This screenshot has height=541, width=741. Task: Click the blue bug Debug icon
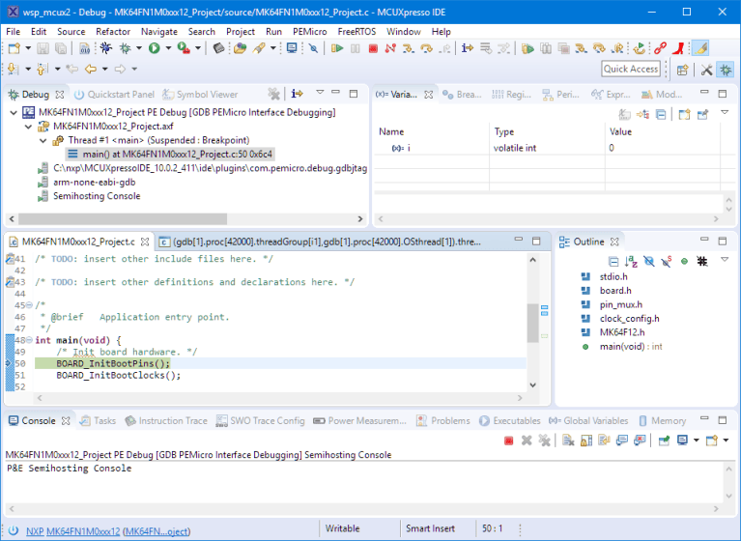[x=105, y=48]
